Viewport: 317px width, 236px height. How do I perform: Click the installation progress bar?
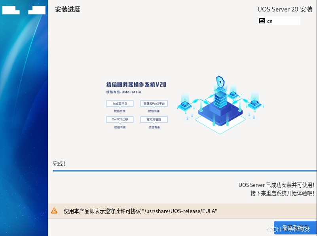[184, 171]
